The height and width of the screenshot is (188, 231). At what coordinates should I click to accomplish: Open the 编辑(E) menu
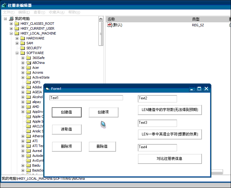(24, 12)
